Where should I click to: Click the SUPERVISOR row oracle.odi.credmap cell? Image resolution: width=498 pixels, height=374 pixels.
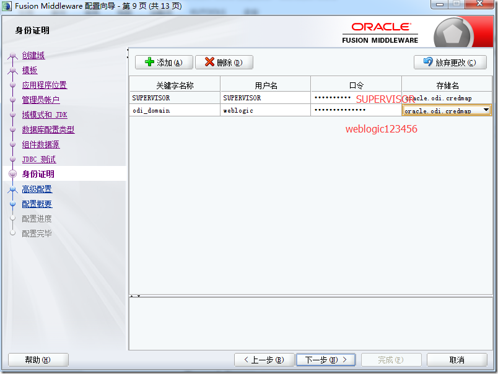(447, 98)
